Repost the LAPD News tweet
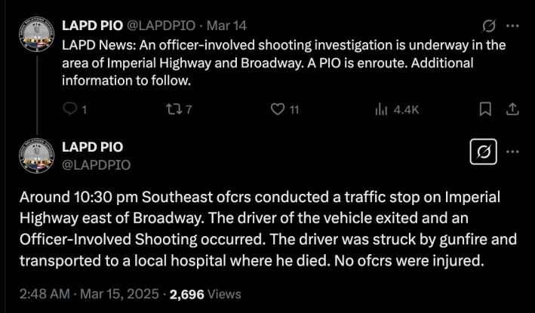 point(172,110)
